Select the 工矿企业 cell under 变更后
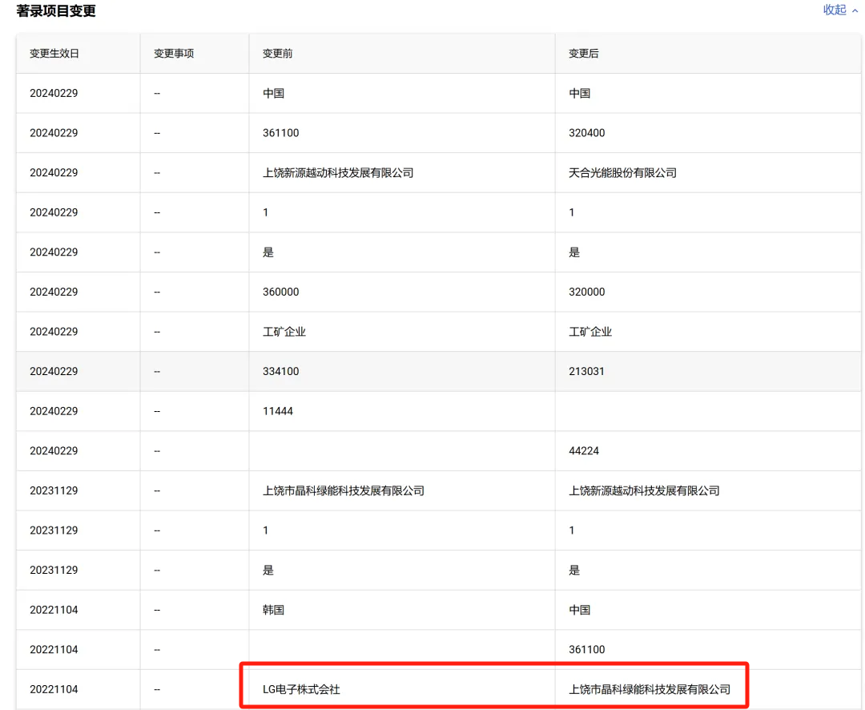This screenshot has width=865, height=710. point(590,331)
